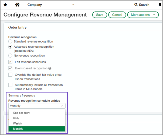Uncheck Edit revenue schedules checkbox
163x135 pixels.
(10, 62)
